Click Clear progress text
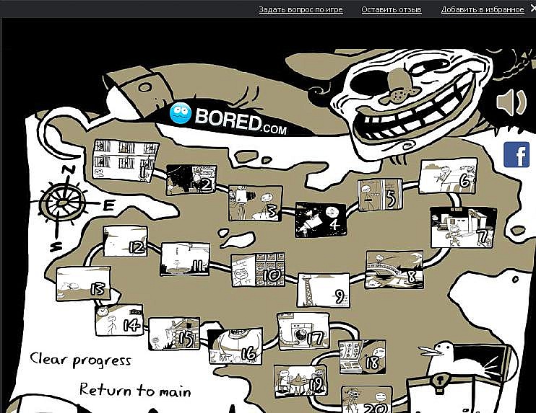536x413 pixels. pyautogui.click(x=81, y=360)
